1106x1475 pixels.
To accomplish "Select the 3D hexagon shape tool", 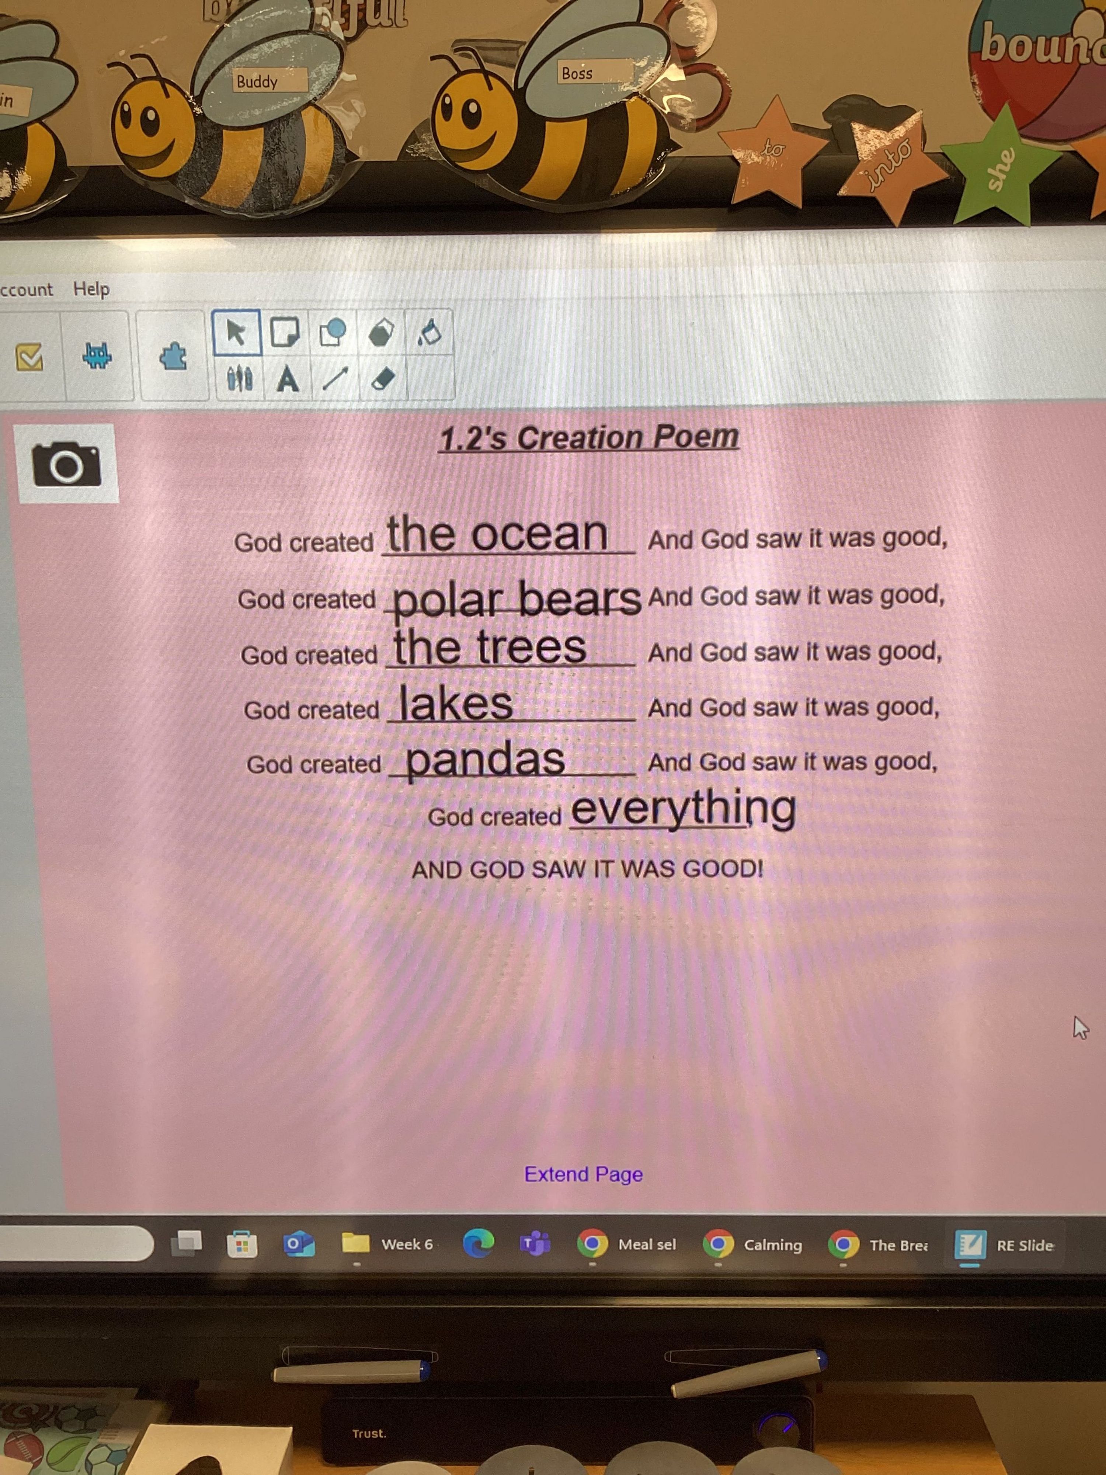I will point(381,332).
